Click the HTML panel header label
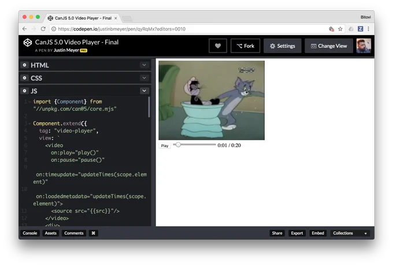The image size is (393, 266). coord(40,65)
